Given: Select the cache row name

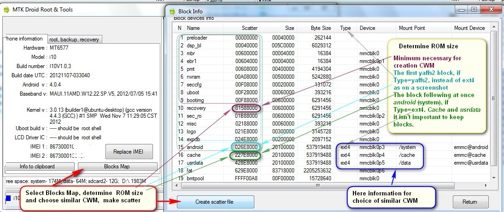Looking at the screenshot, I should tap(193, 155).
